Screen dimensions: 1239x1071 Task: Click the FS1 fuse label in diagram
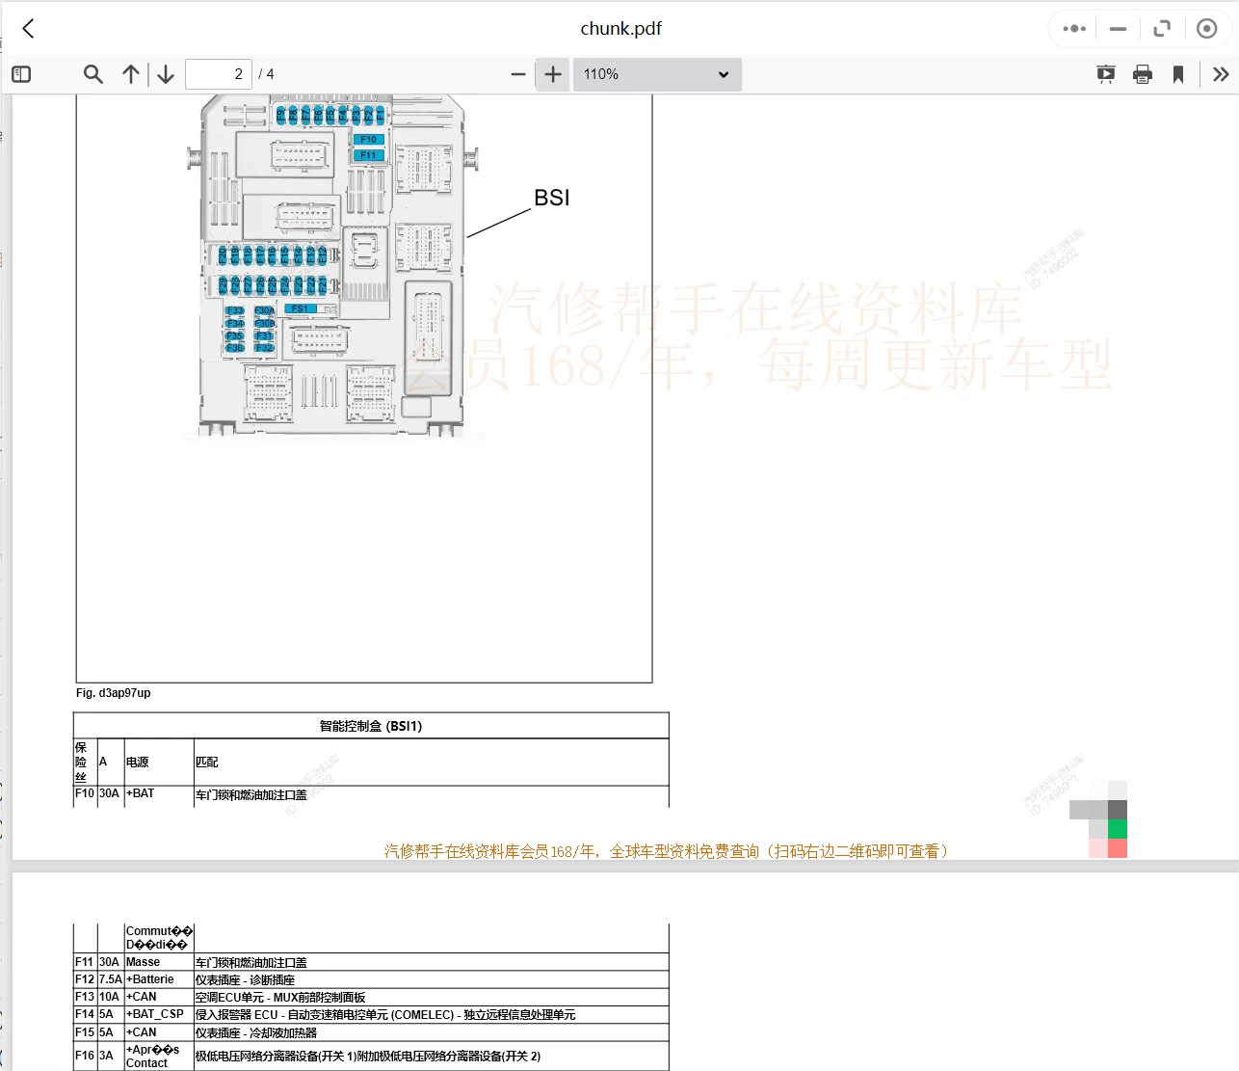click(x=300, y=308)
